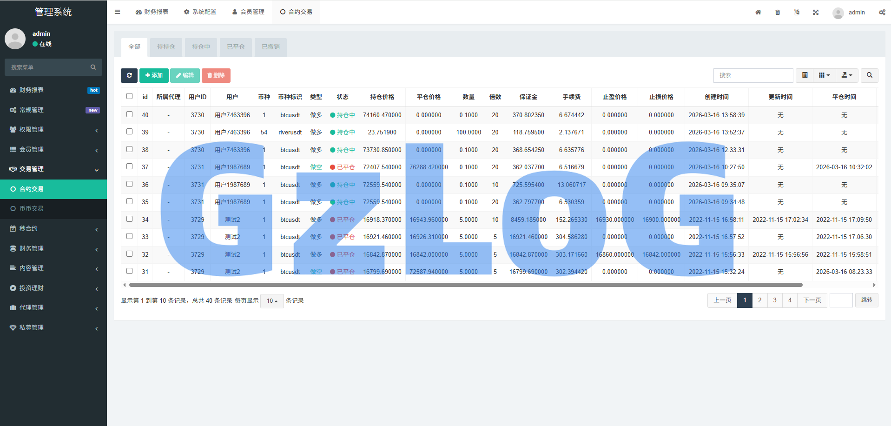Image resolution: width=891 pixels, height=426 pixels.
Task: Switch table to card view toggle icon
Action: tap(805, 75)
